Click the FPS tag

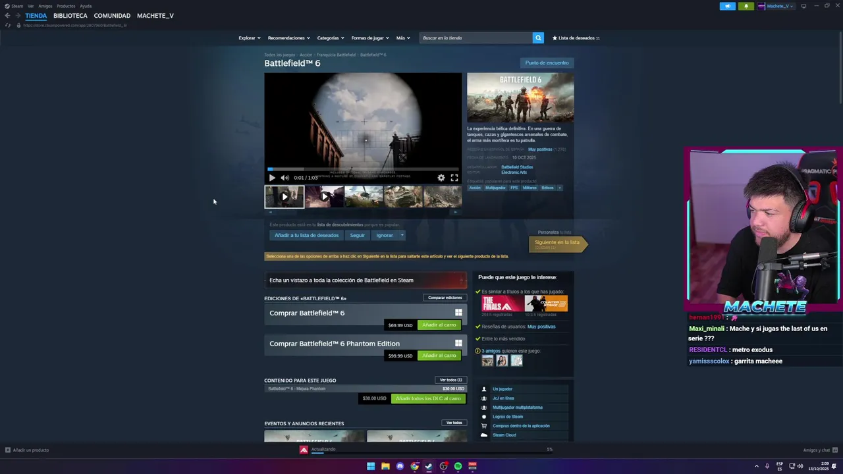[514, 188]
